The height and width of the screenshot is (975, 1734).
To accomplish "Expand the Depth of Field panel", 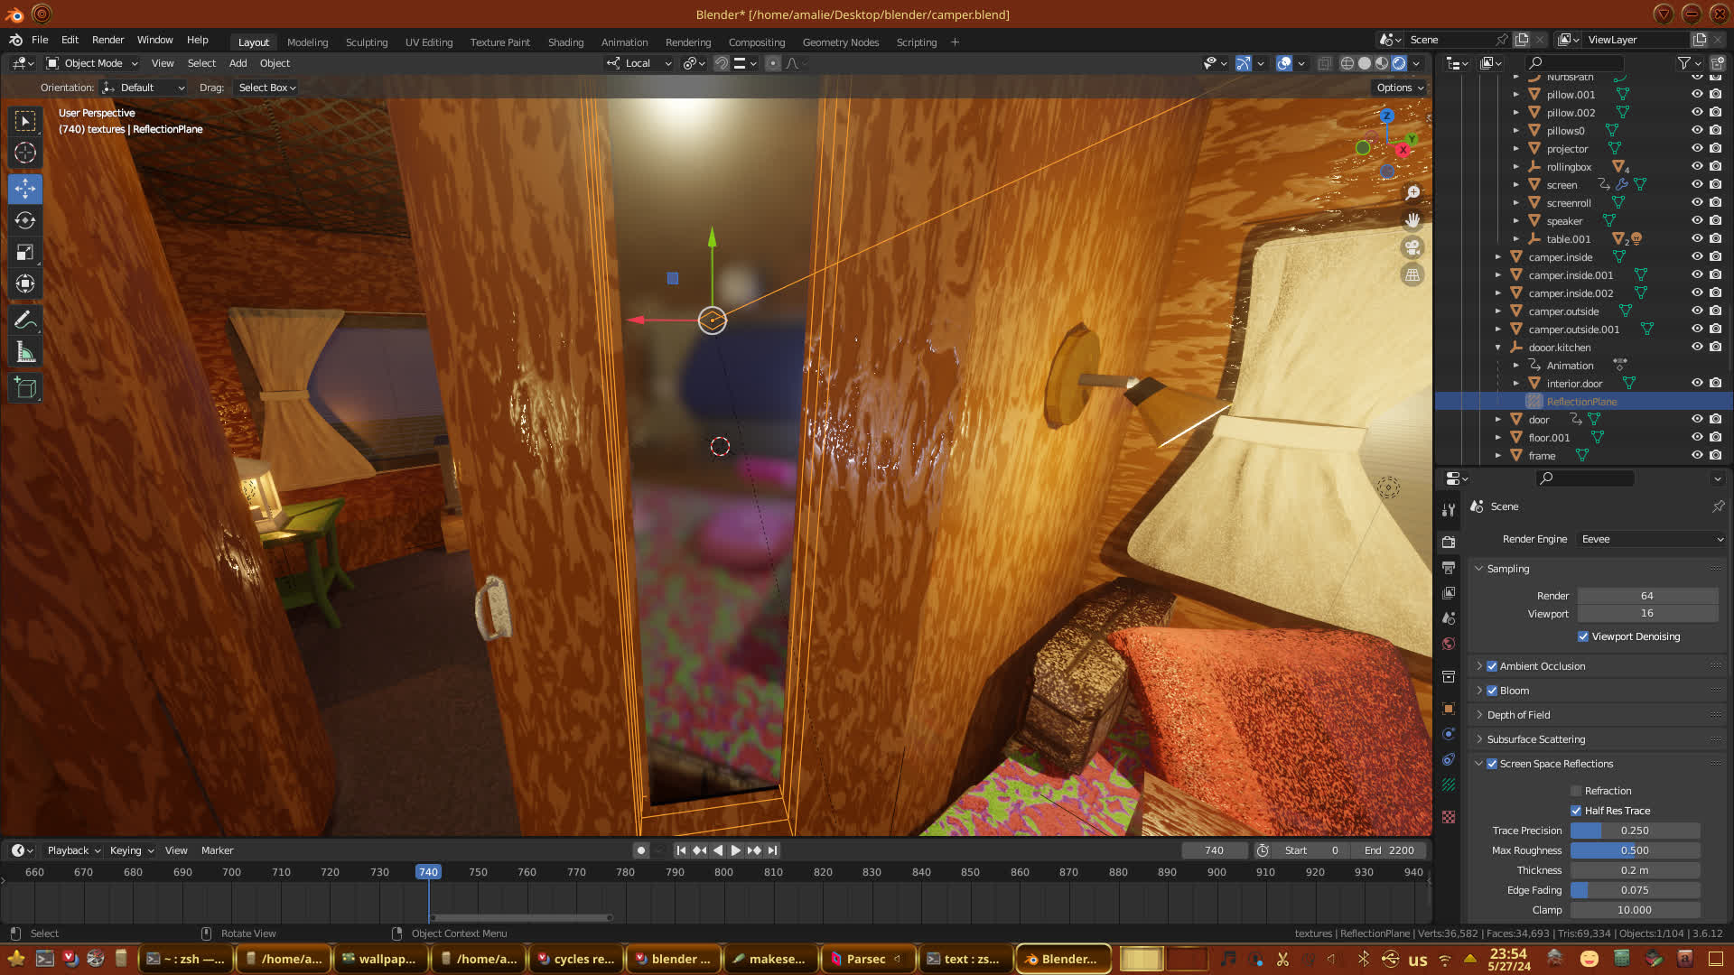I will pyautogui.click(x=1518, y=715).
